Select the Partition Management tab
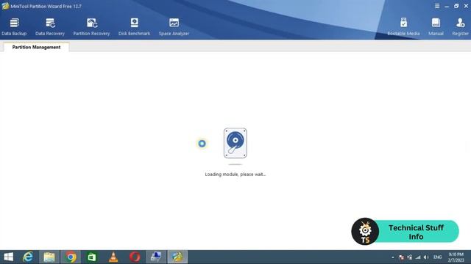Screen dimensions: 471x264 tap(36, 47)
